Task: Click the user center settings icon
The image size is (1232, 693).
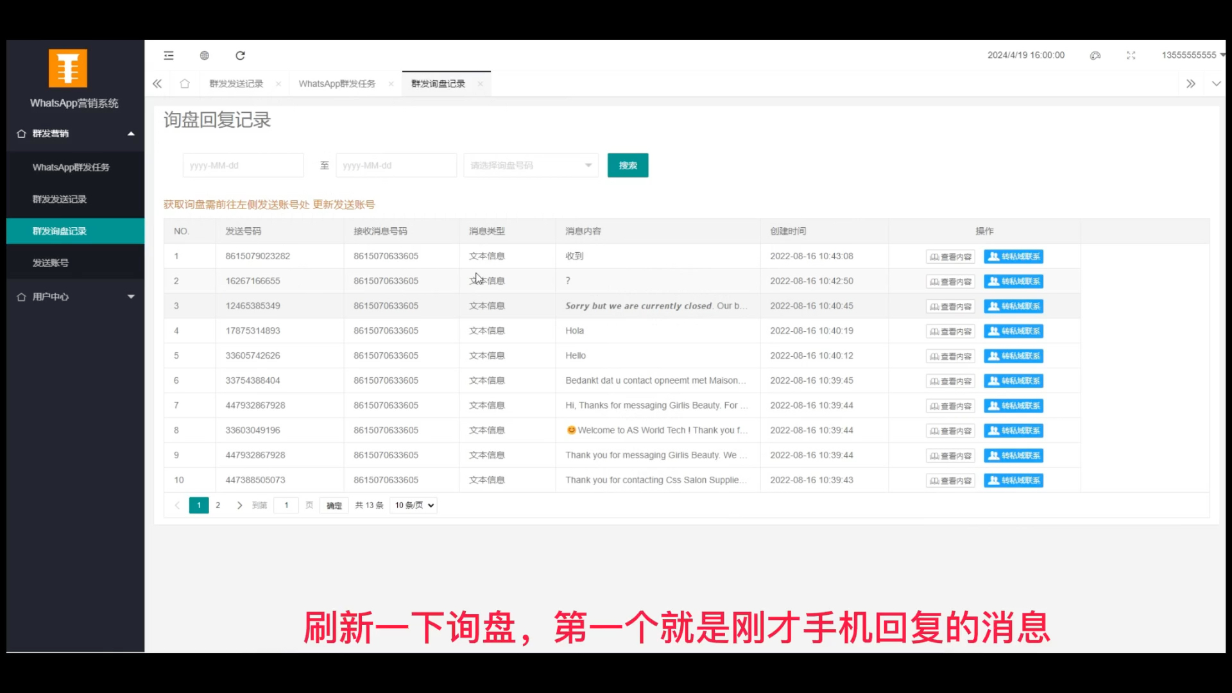Action: 21,296
